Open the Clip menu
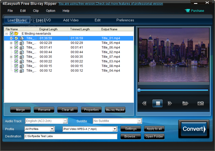 (36, 11)
